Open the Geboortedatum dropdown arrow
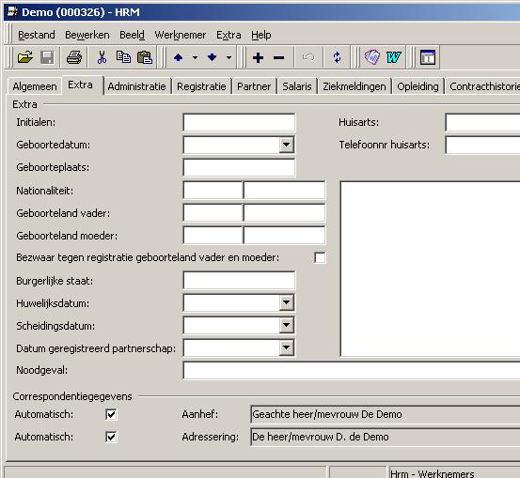The width and height of the screenshot is (520, 478). click(286, 145)
